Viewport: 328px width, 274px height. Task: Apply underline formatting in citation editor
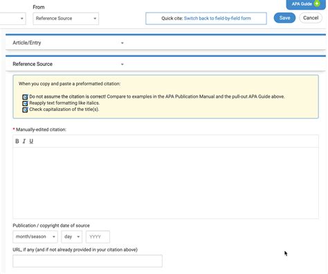pyautogui.click(x=31, y=141)
